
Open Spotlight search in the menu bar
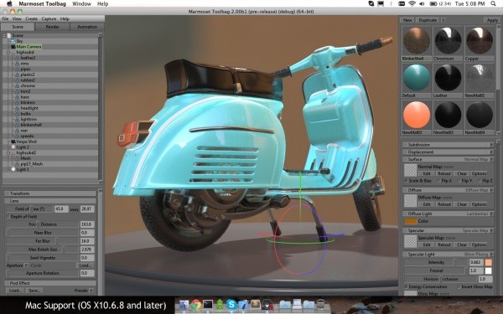494,3
